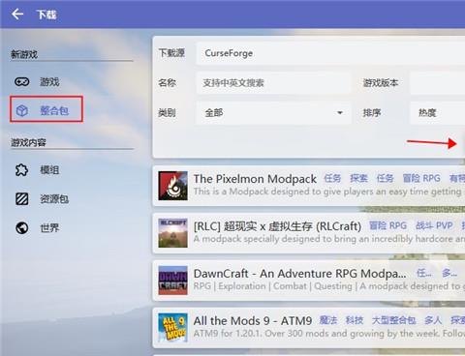The height and width of the screenshot is (356, 465).
Task: Click the RLCraft thumbnail image
Action: (172, 233)
